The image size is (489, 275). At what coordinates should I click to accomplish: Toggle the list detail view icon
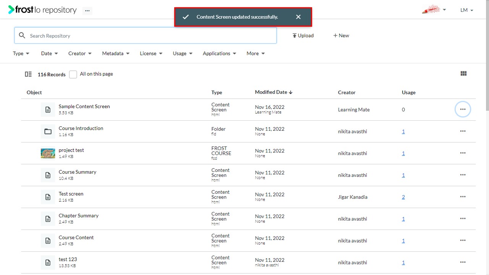click(28, 74)
